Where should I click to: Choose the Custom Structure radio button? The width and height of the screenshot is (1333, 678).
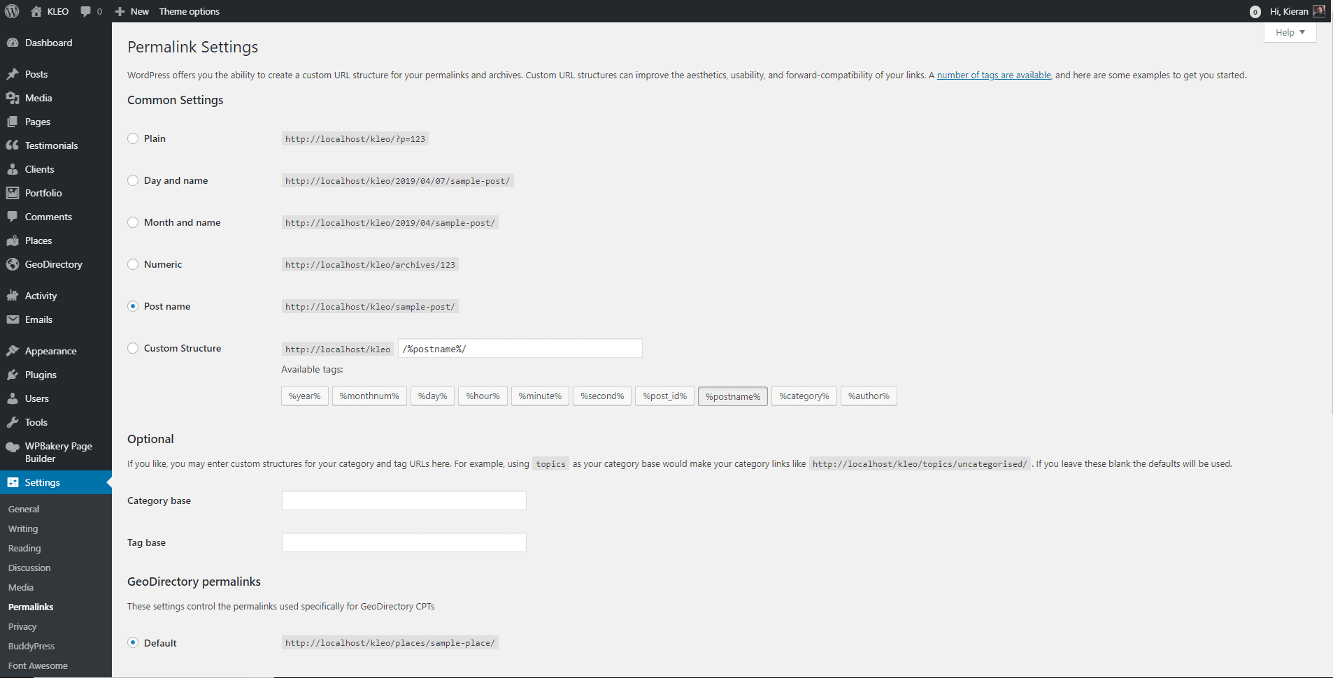pos(133,348)
